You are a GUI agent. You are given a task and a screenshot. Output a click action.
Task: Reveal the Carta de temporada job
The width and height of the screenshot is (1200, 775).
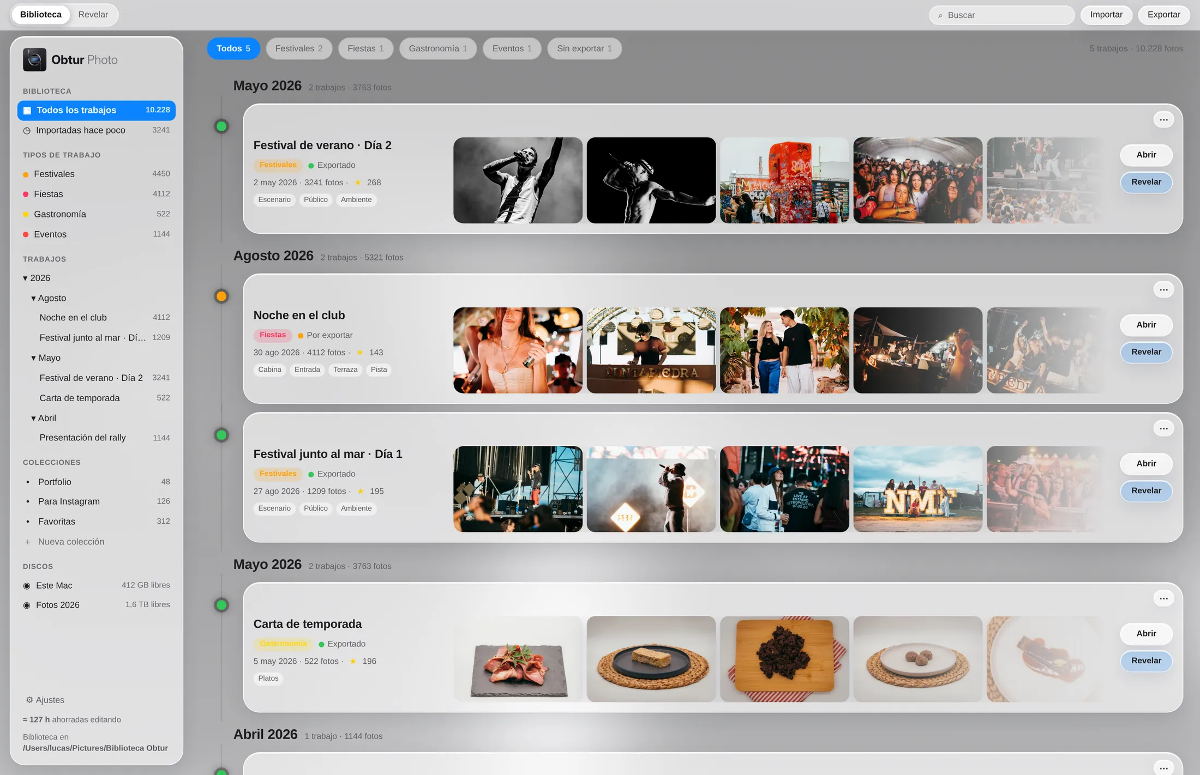1146,661
